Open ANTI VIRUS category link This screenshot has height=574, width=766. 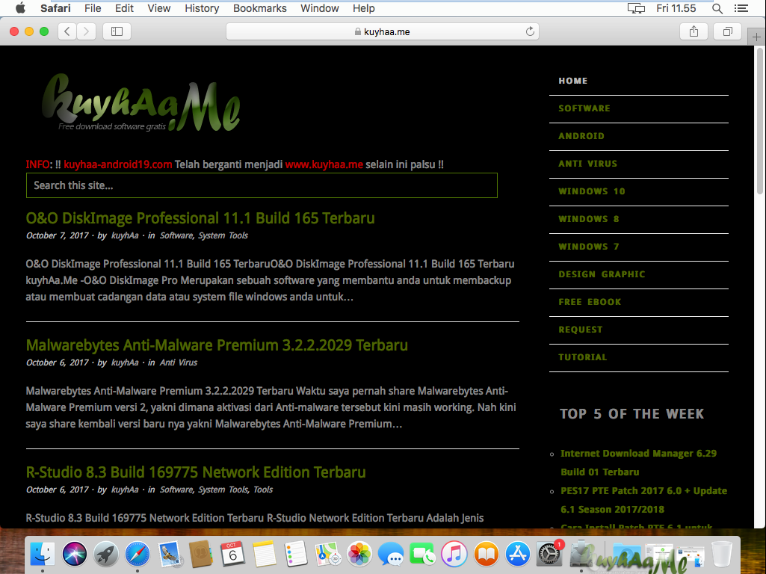(587, 164)
